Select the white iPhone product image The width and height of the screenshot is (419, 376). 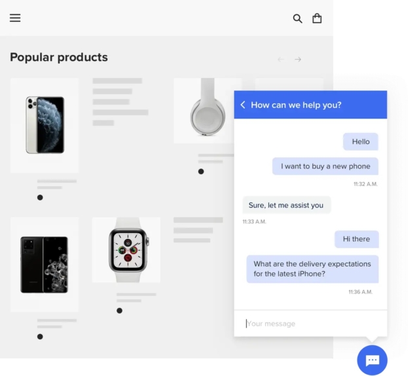point(45,125)
